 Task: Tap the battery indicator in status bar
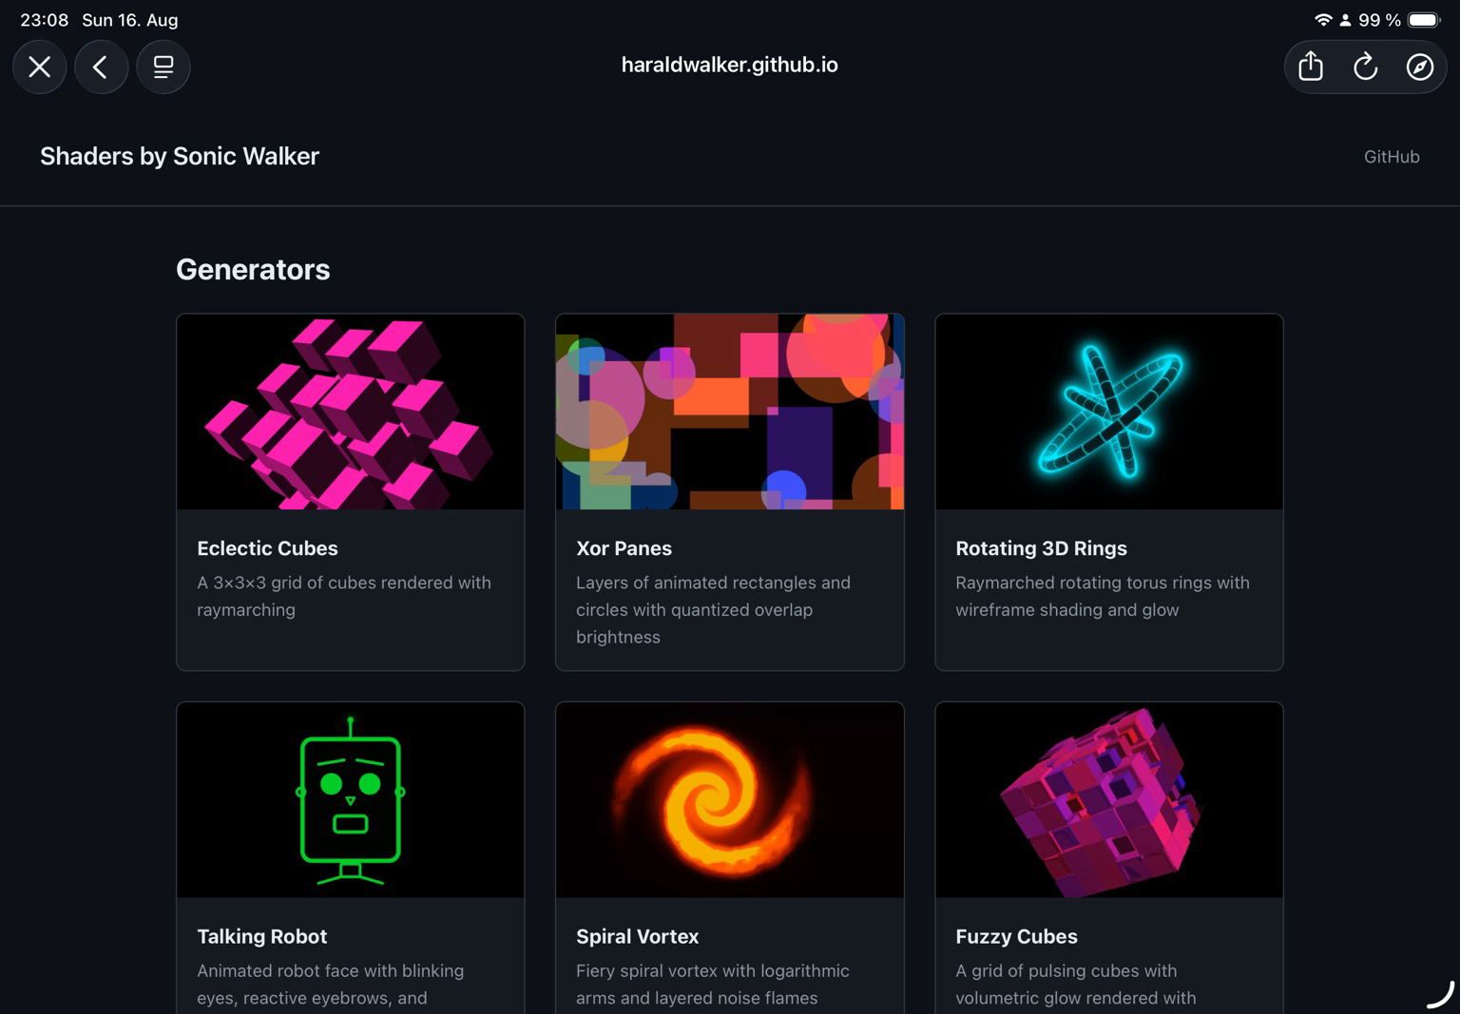(x=1424, y=20)
